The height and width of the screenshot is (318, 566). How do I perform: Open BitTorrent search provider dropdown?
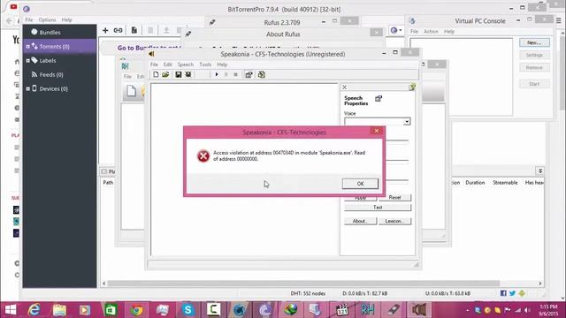(396, 31)
